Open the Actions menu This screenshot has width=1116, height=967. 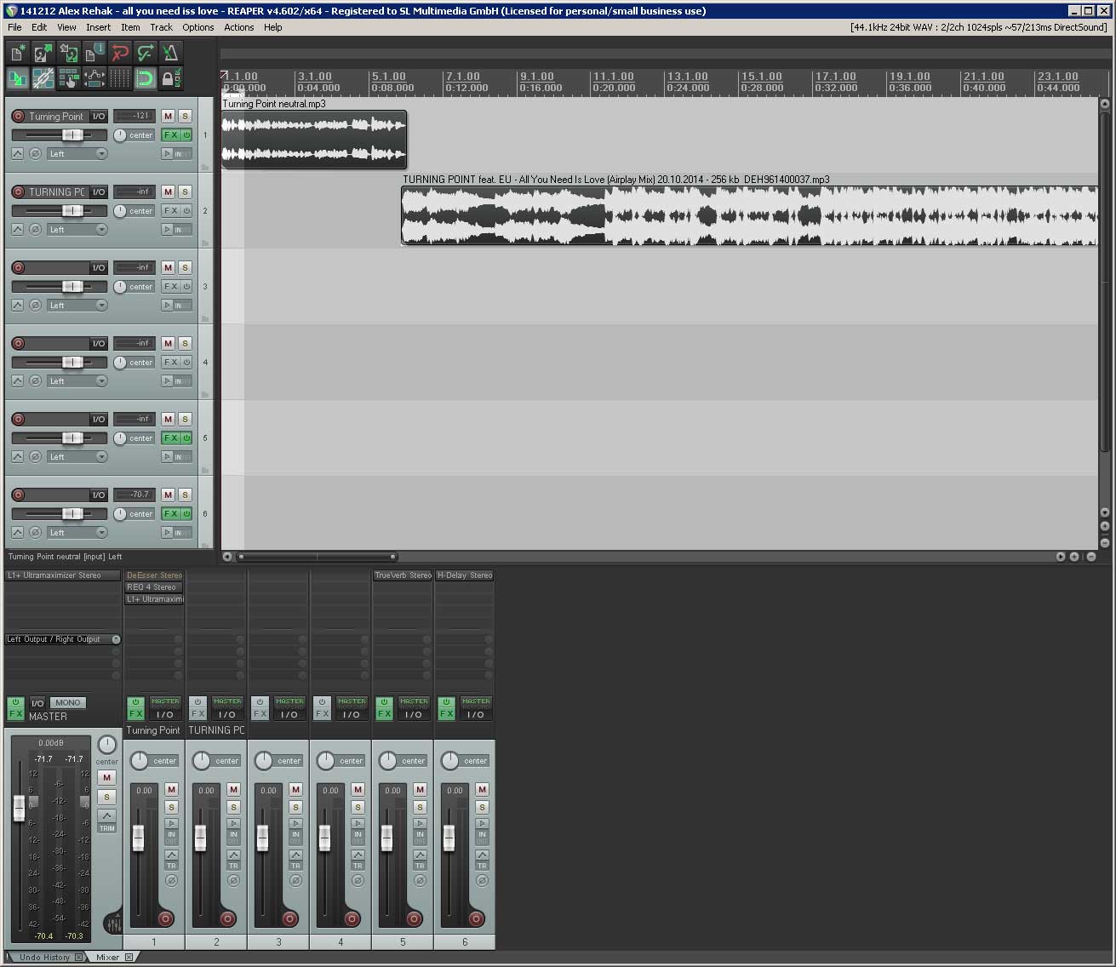238,27
